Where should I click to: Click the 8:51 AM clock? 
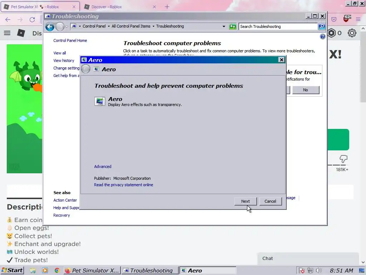341,271
